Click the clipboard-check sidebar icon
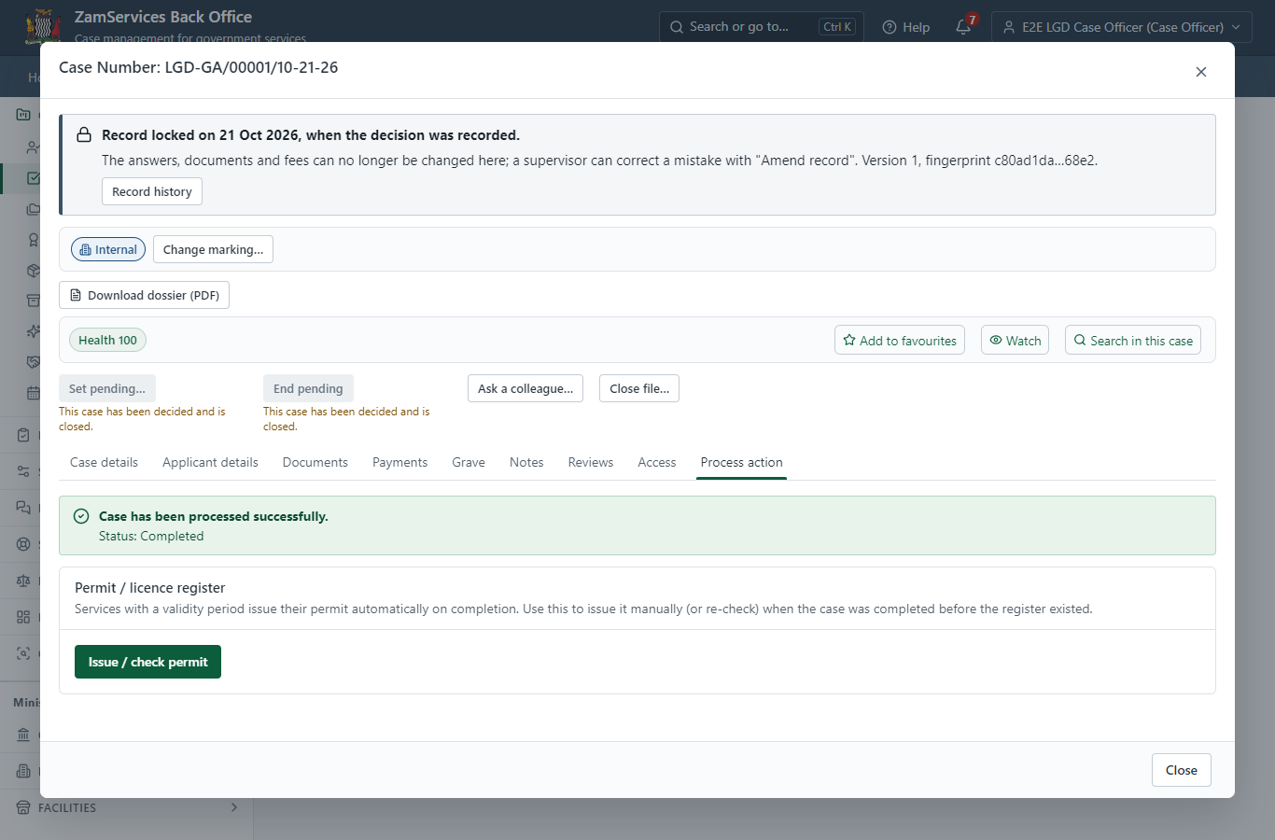Viewport: 1275px width, 840px height. point(23,435)
